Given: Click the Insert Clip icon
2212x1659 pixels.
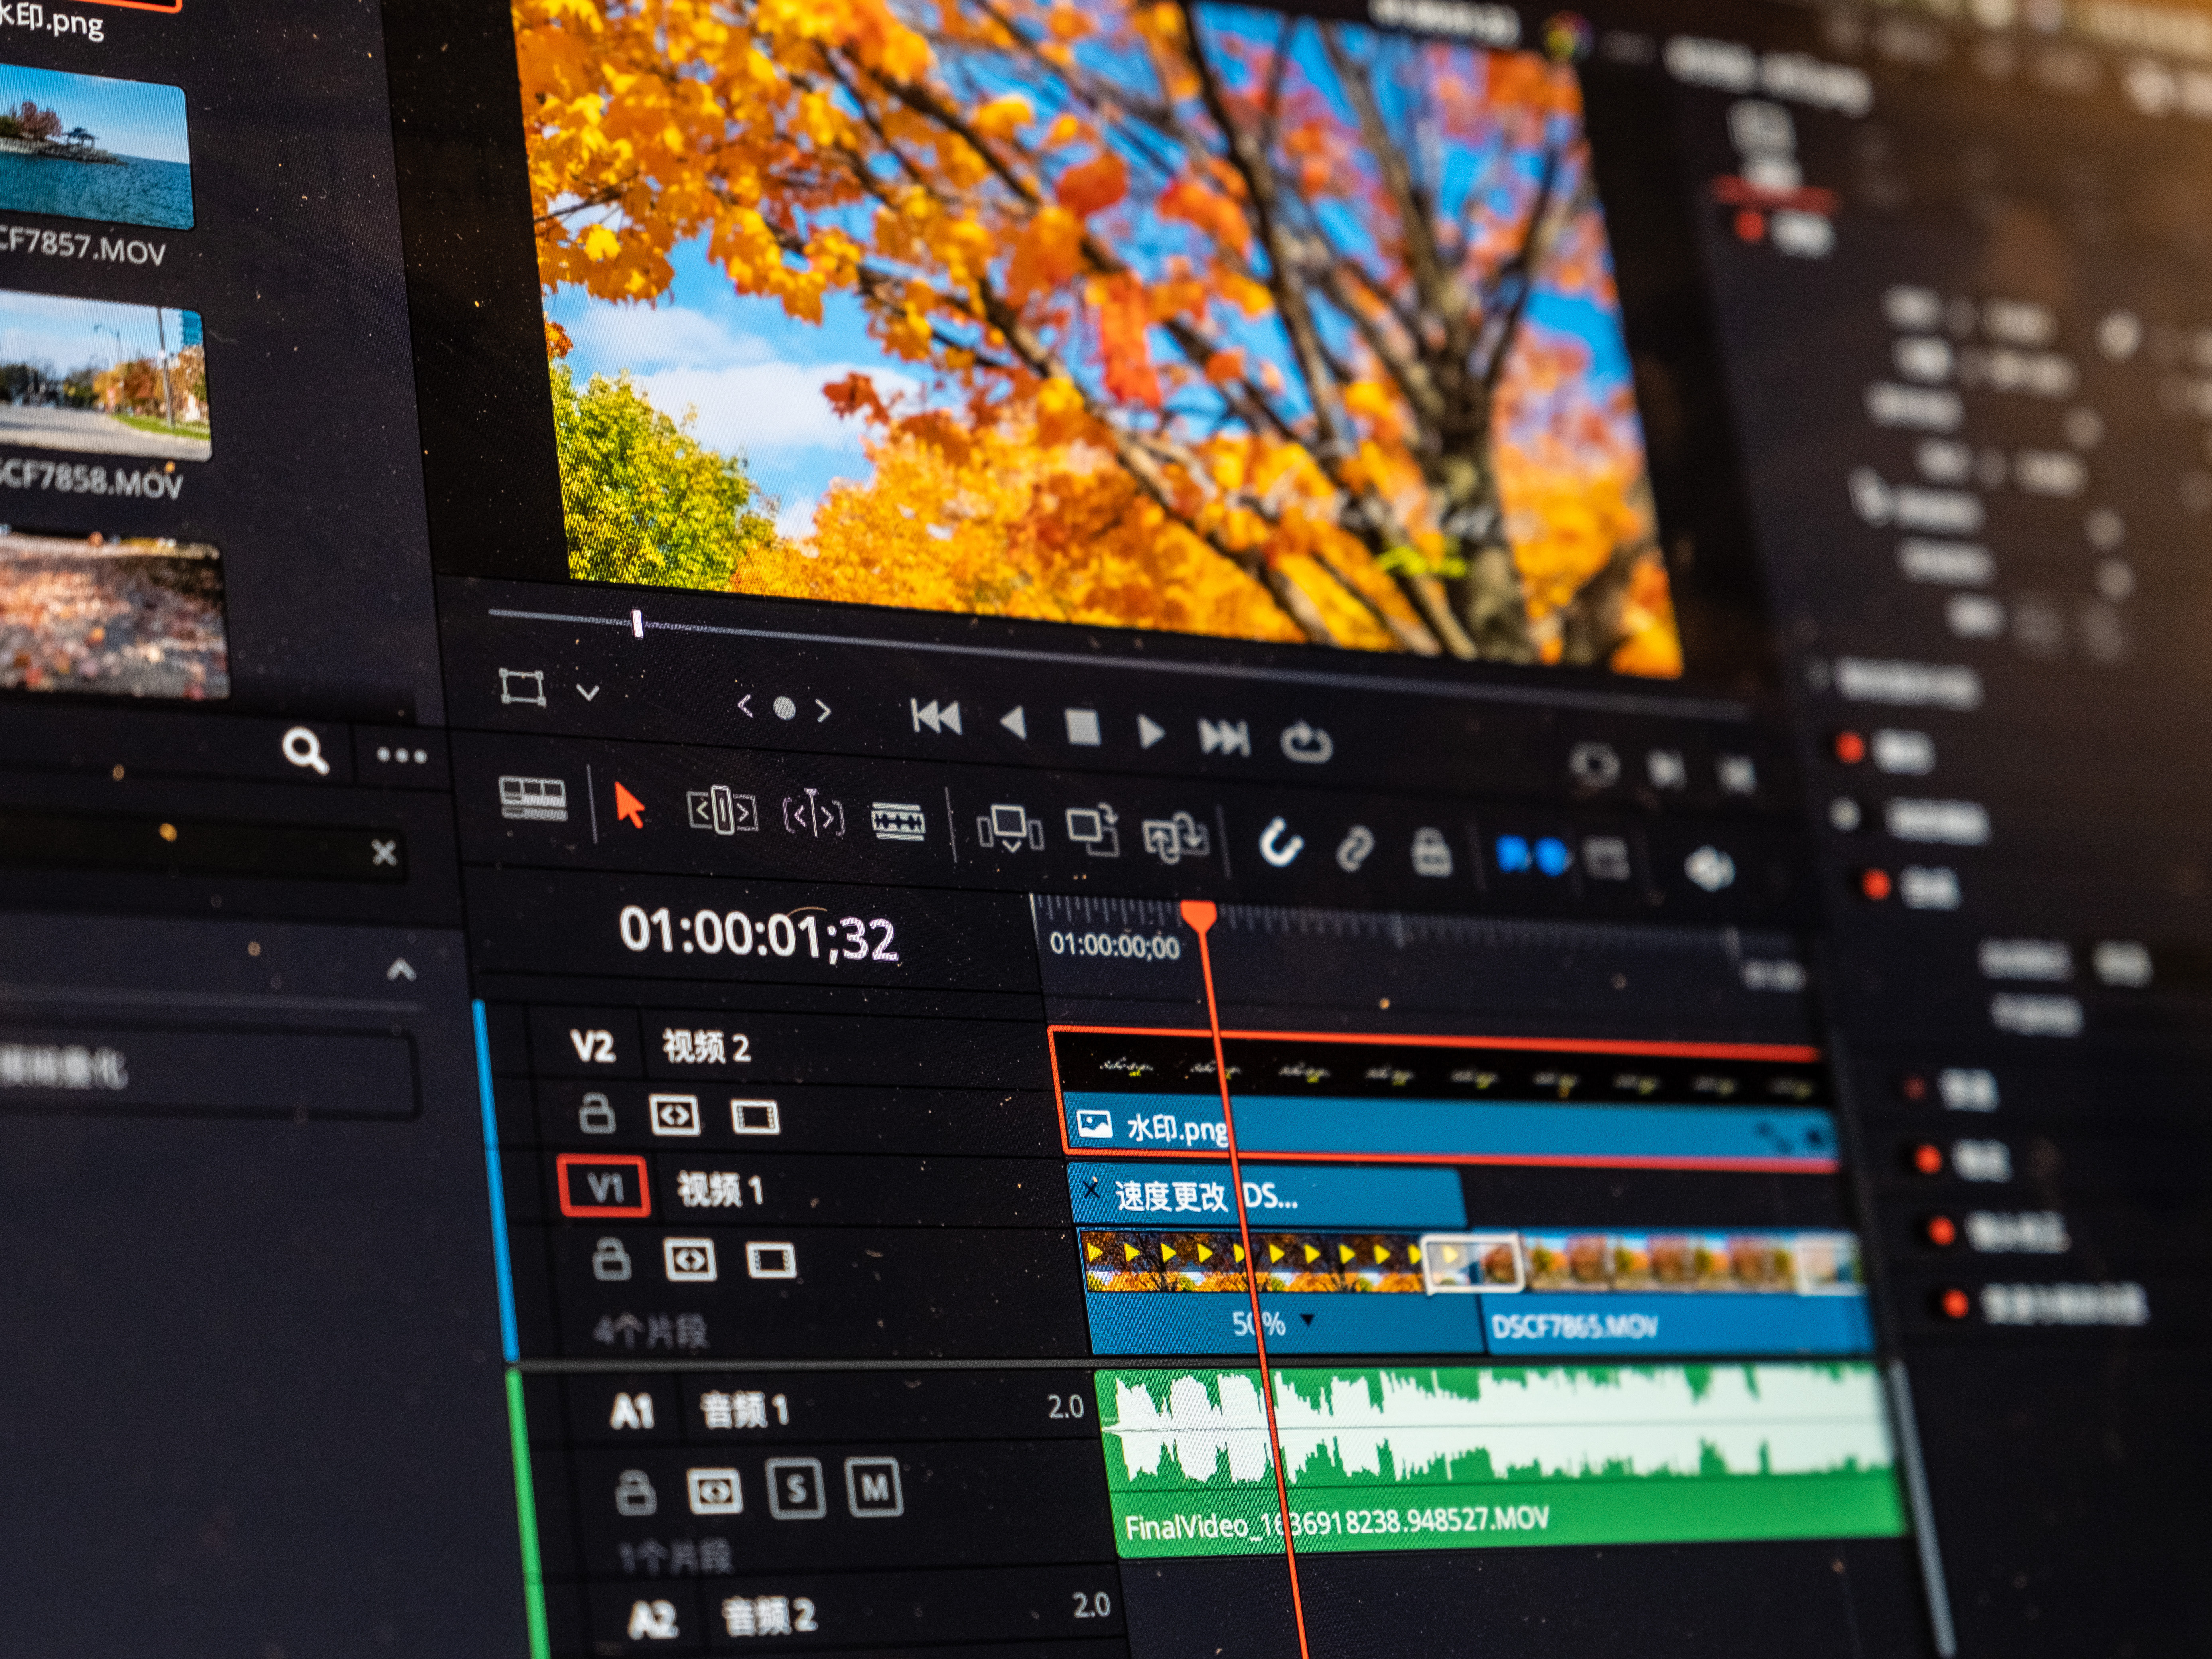Looking at the screenshot, I should pos(1010,829).
